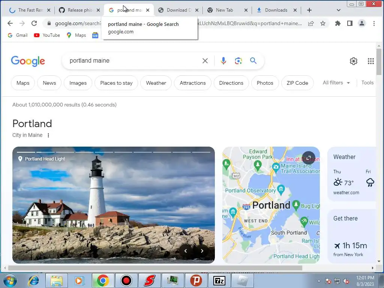Start voice search with the microphone
The image size is (384, 288).
coord(223,61)
